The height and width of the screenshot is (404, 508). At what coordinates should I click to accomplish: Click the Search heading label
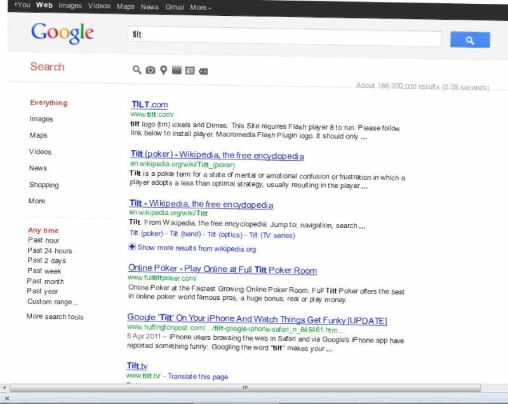[47, 67]
